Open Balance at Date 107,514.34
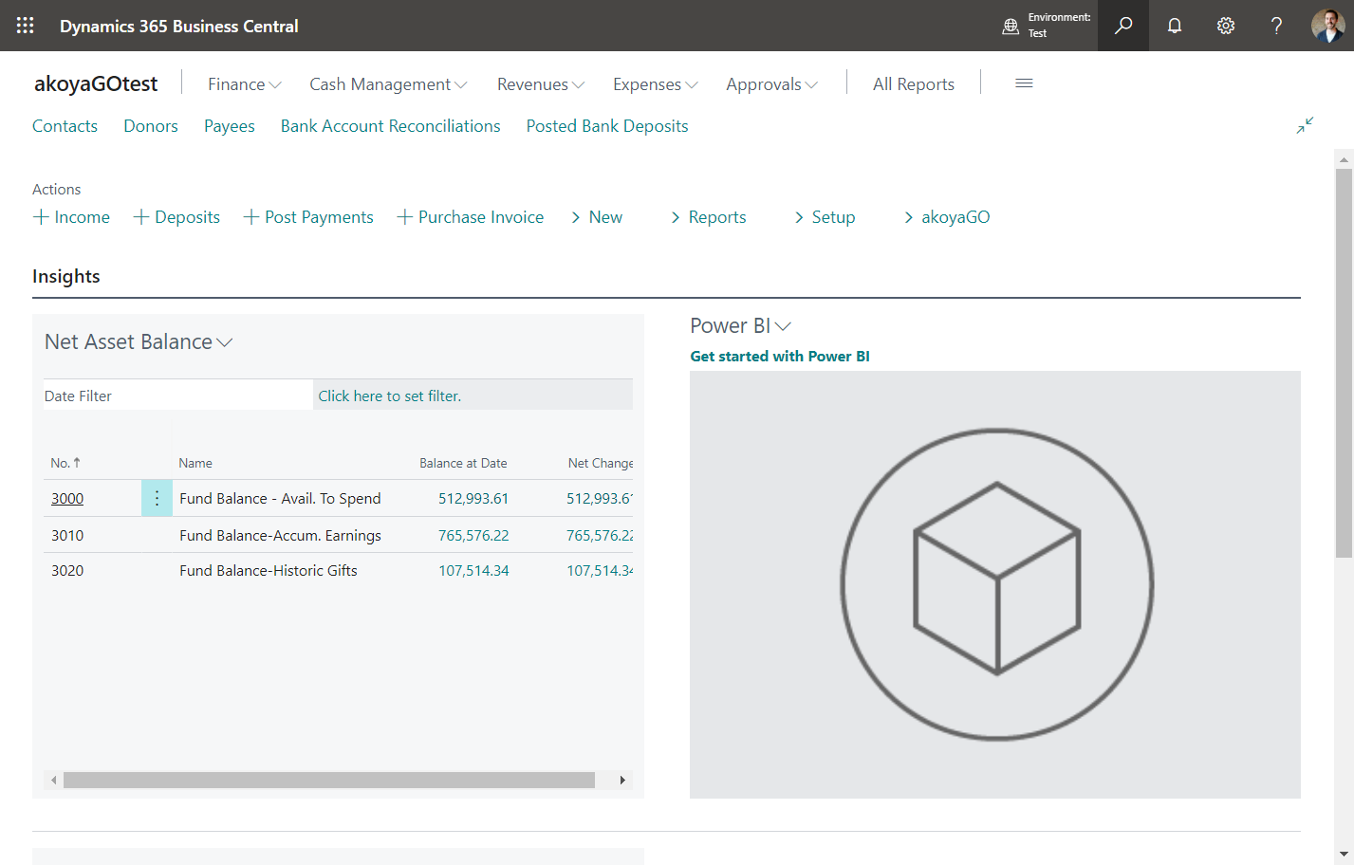The image size is (1354, 865). (473, 571)
